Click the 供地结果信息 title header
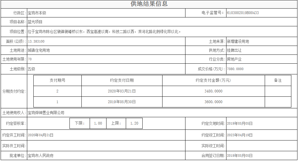The image size is (299, 161). (149, 4)
